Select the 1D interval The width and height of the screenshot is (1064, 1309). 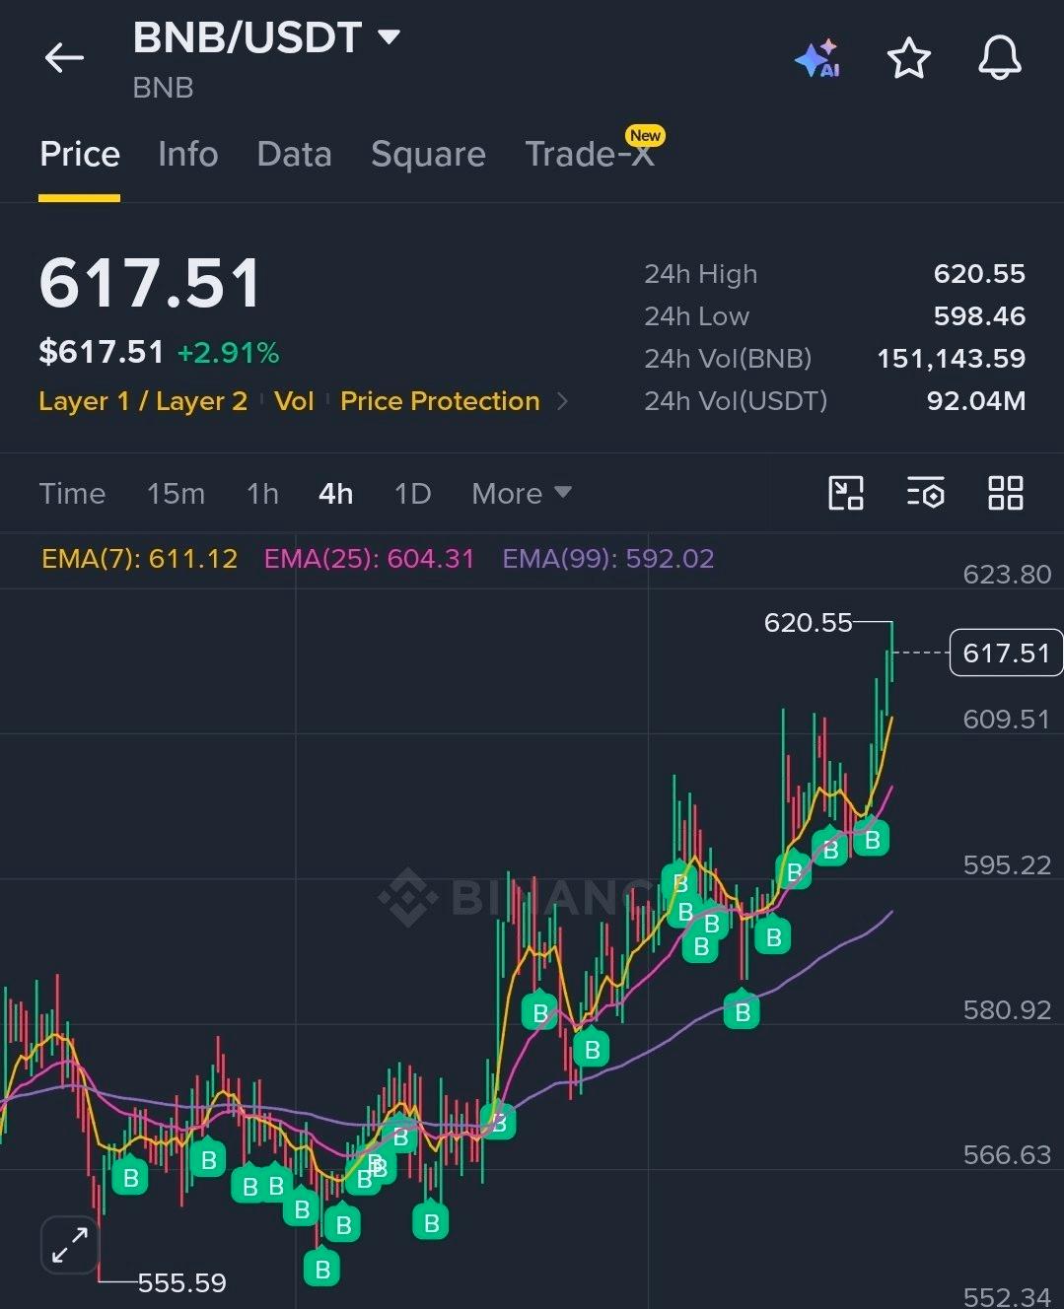click(x=412, y=493)
